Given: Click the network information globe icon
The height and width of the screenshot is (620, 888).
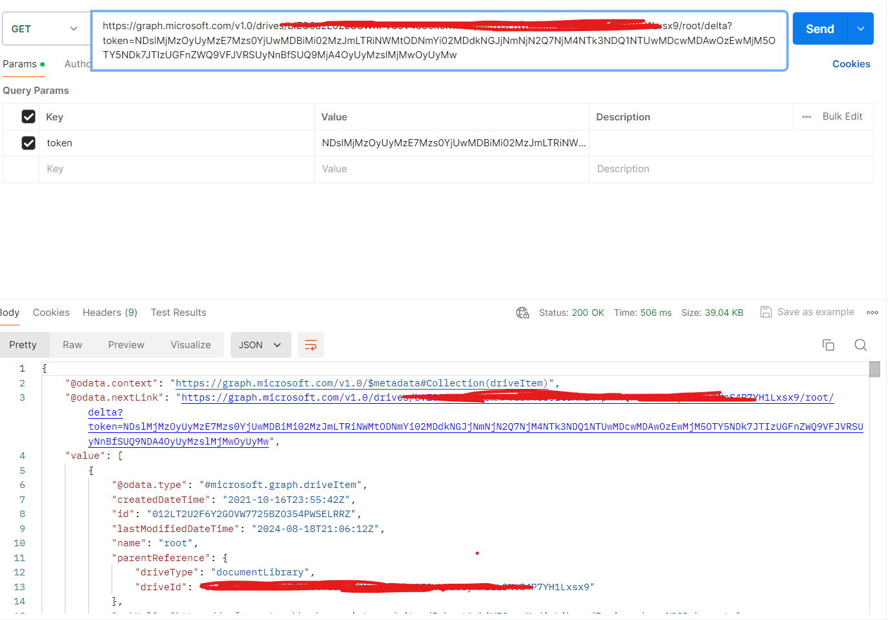Looking at the screenshot, I should point(523,312).
